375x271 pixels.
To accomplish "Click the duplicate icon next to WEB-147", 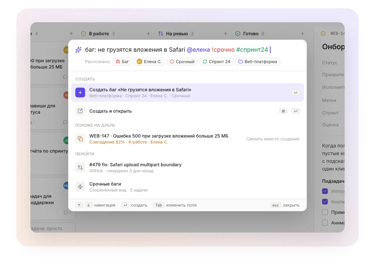I will 80,139.
